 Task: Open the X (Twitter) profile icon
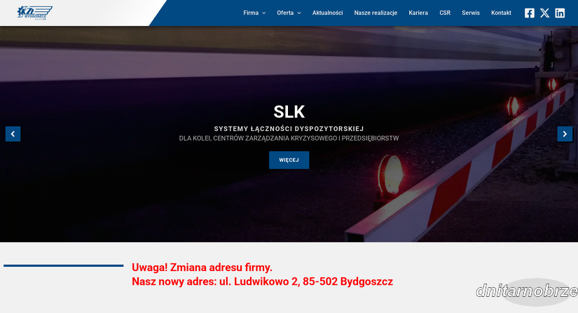click(x=544, y=13)
